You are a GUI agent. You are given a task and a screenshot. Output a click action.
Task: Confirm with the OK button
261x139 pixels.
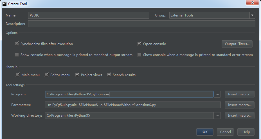pyautogui.click(x=205, y=132)
